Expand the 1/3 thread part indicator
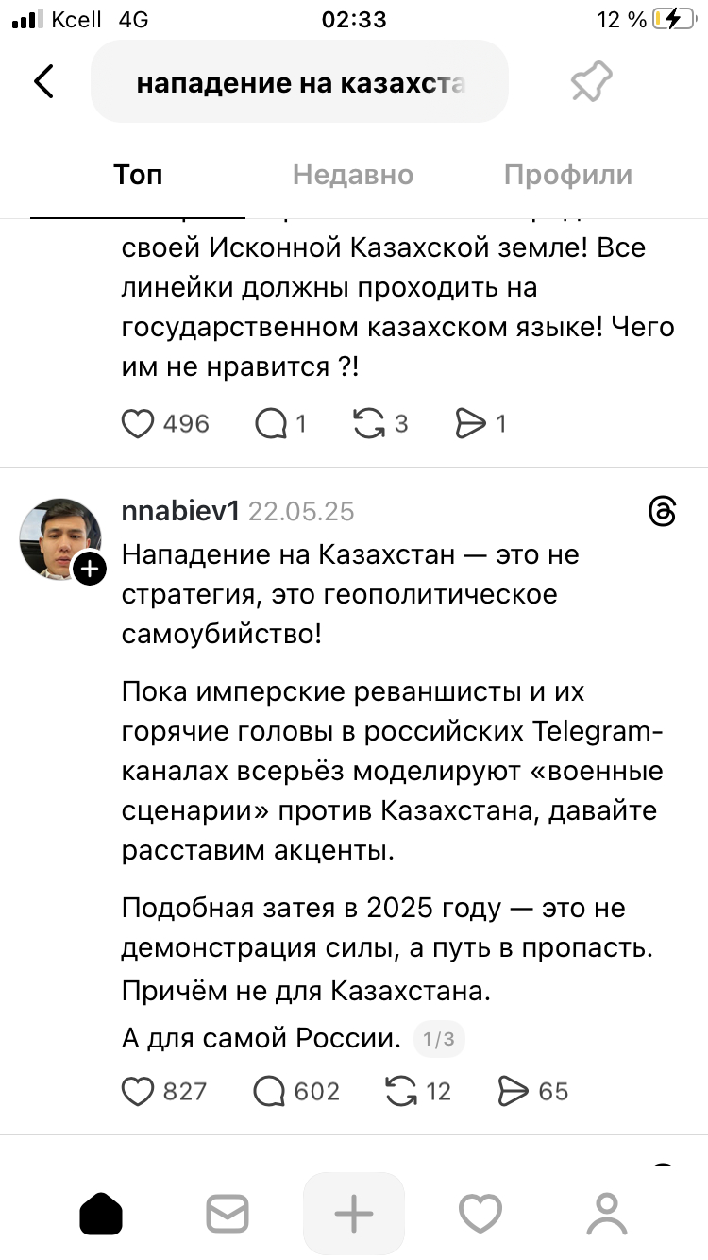 (439, 1040)
